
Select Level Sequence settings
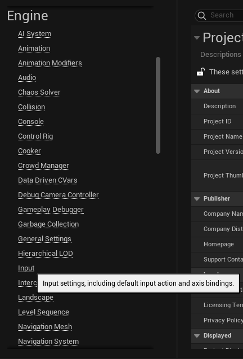(x=43, y=312)
